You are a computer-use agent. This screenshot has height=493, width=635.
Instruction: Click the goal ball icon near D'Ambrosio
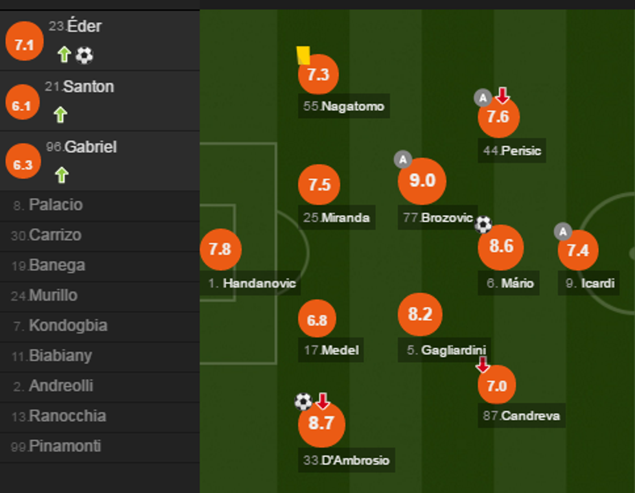point(303,401)
